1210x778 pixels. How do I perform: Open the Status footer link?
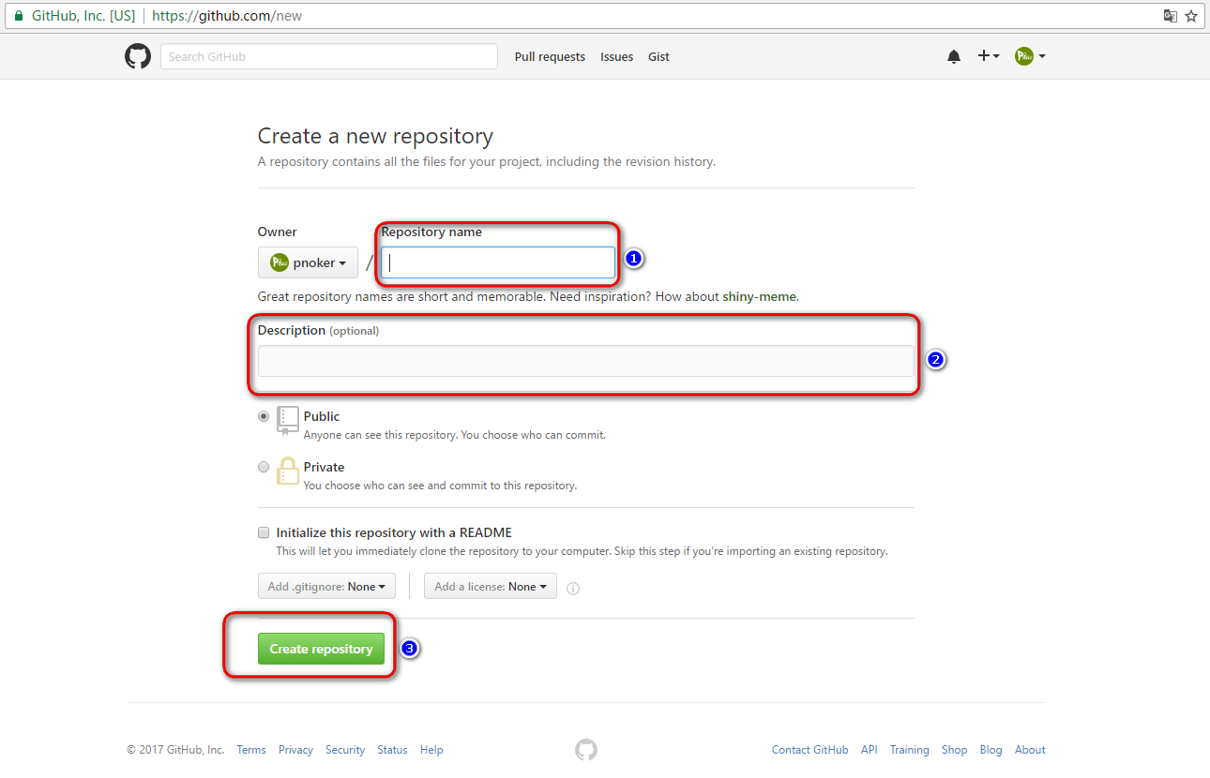392,750
